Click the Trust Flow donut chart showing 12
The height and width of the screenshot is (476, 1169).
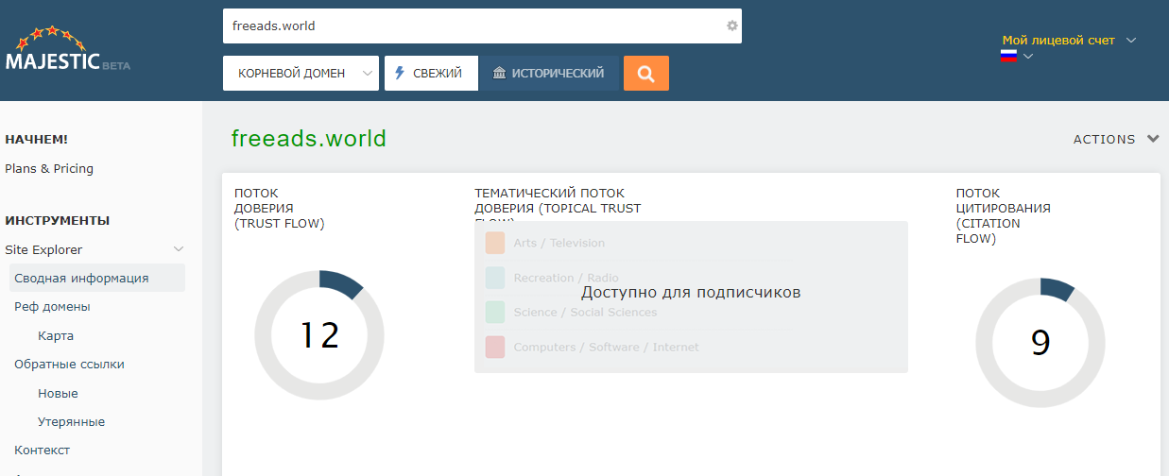[319, 335]
